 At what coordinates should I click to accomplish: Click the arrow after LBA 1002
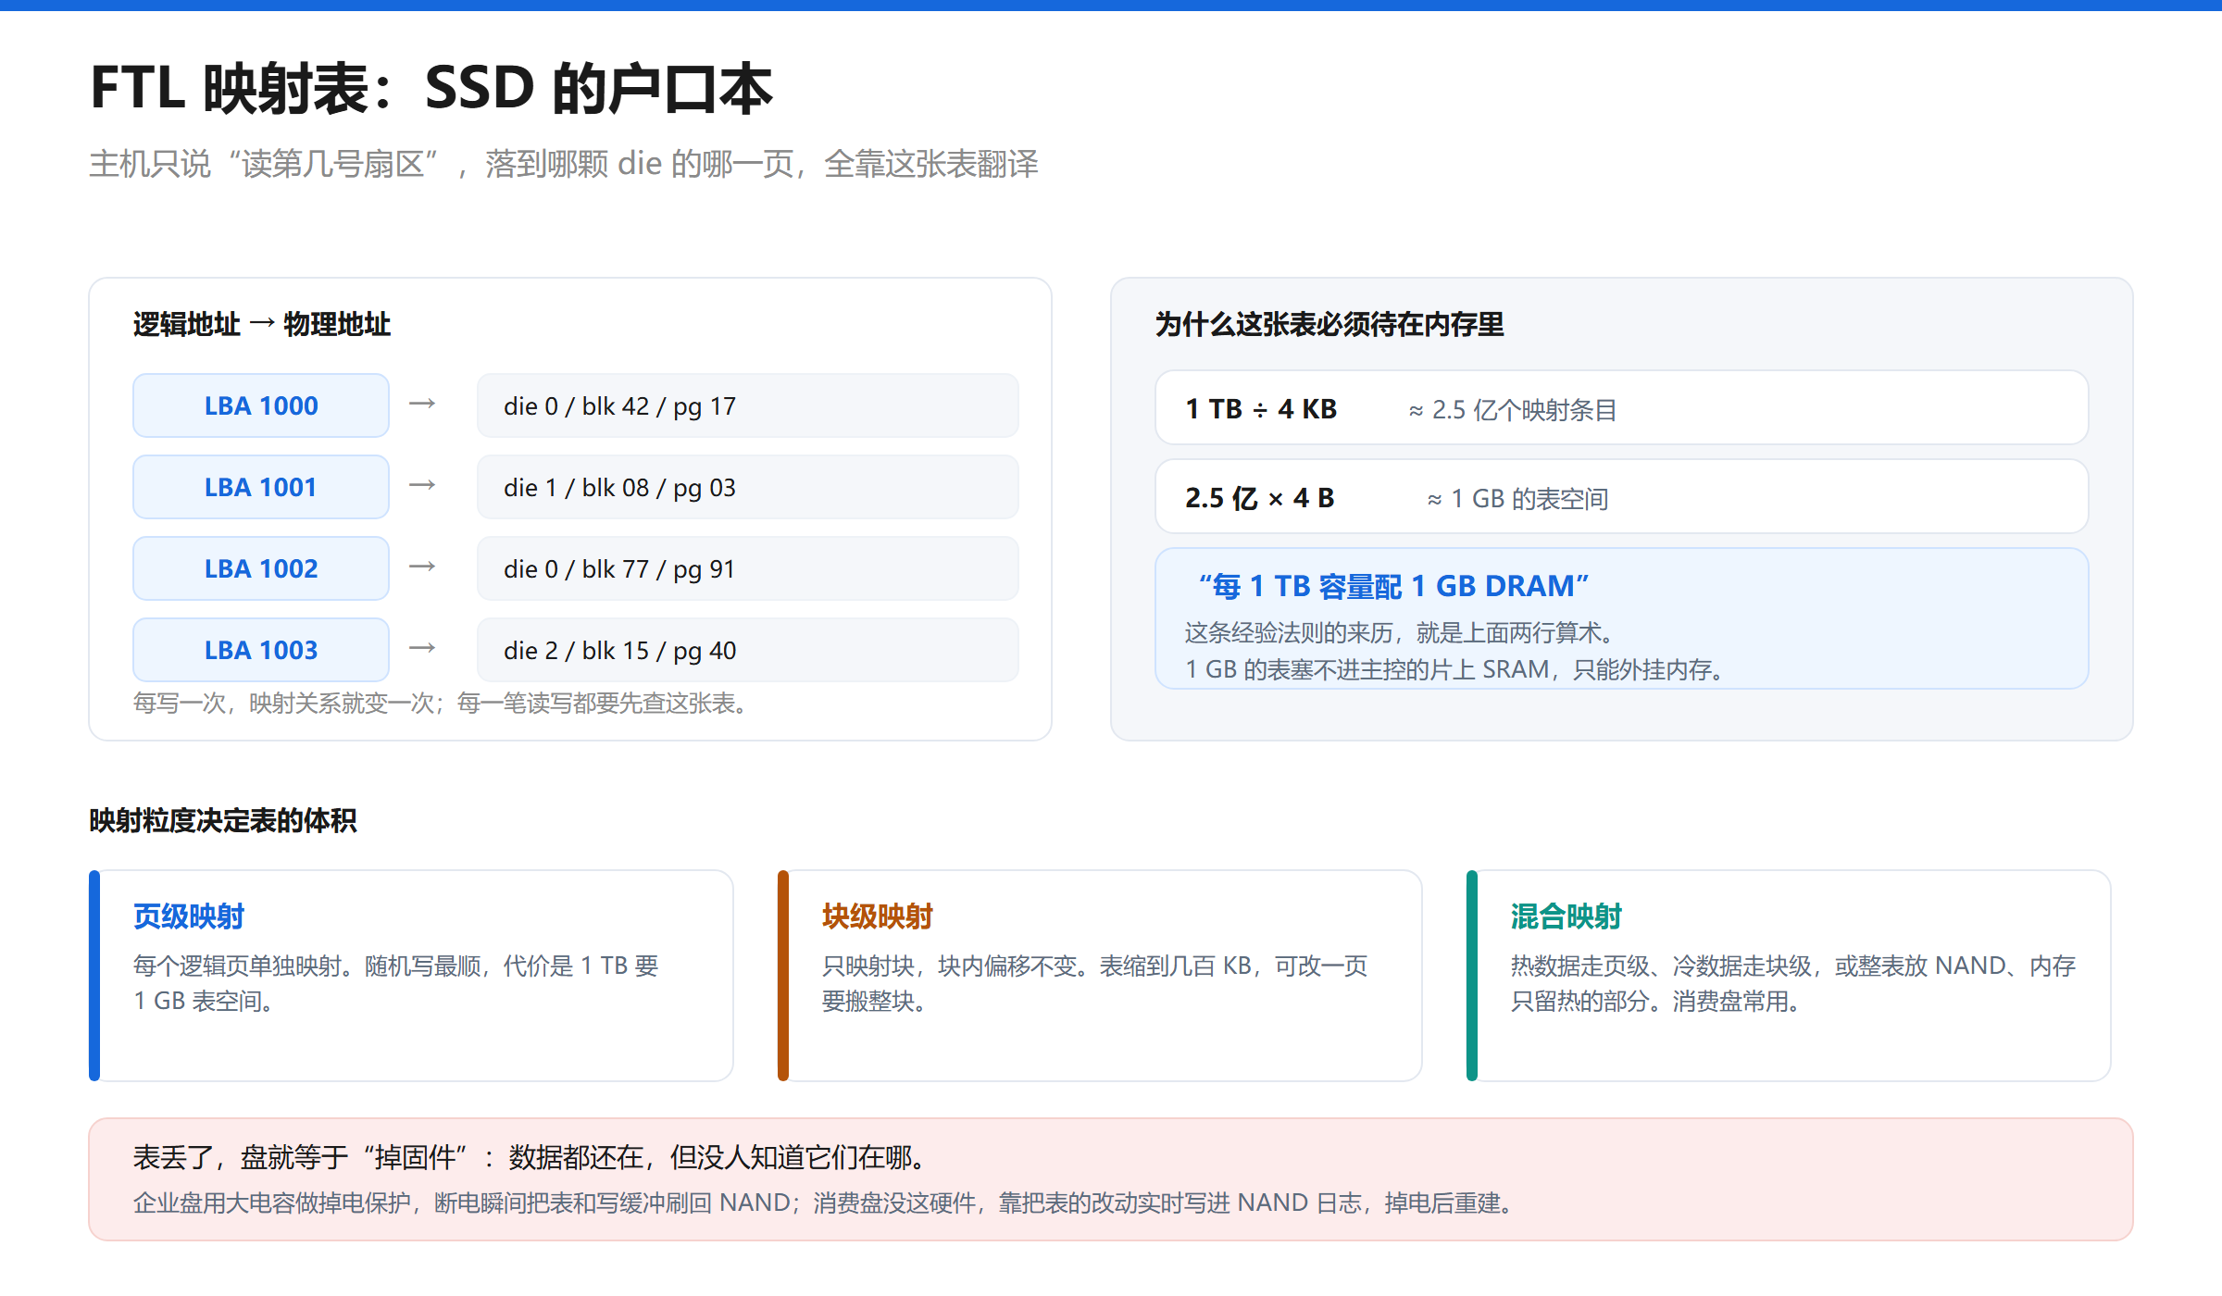422,567
